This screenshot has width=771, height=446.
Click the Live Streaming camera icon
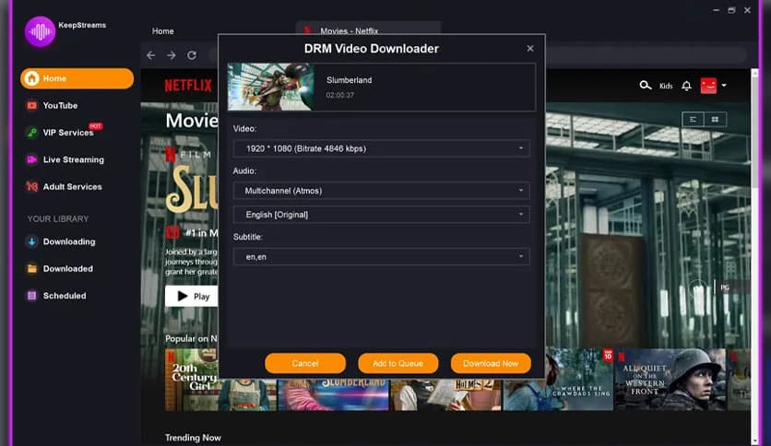pyautogui.click(x=32, y=159)
